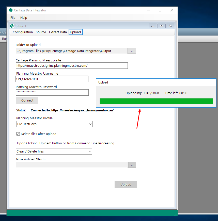Maximize the inner Connect window
Screen dimensions: 218x221
[x=162, y=26]
